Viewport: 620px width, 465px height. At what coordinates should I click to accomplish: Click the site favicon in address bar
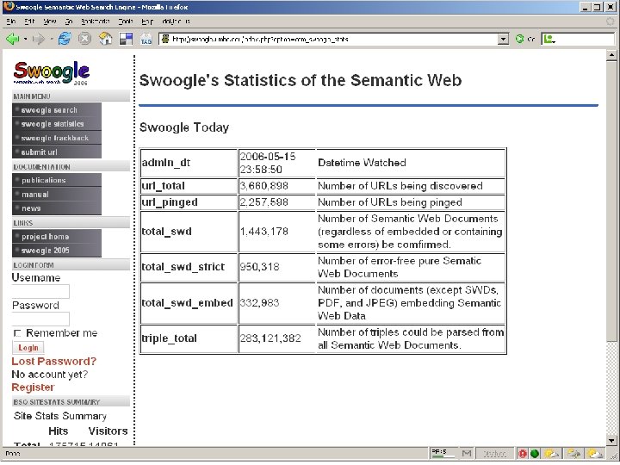point(165,39)
